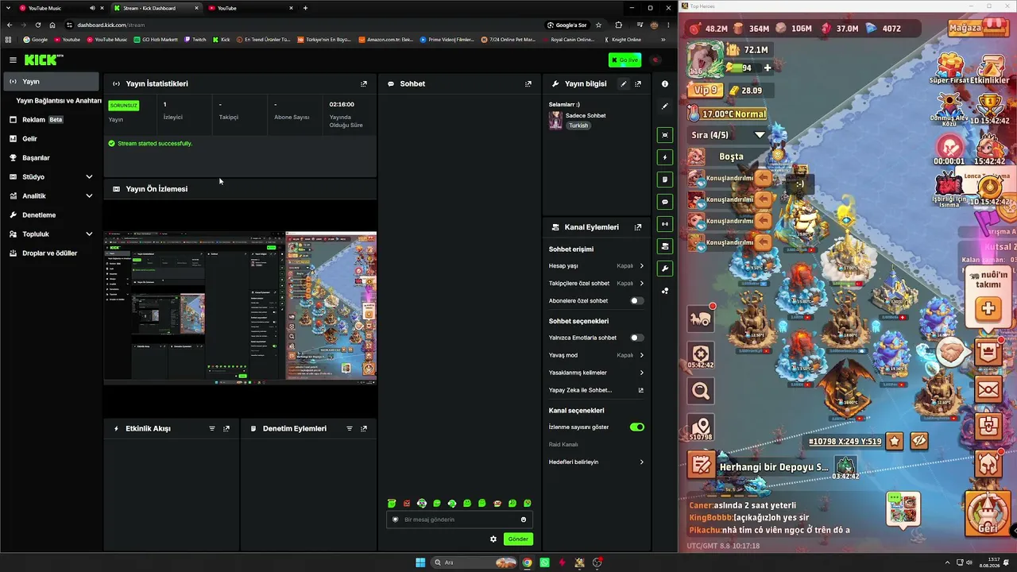Tap the Geri button in Top Heroes

click(988, 513)
